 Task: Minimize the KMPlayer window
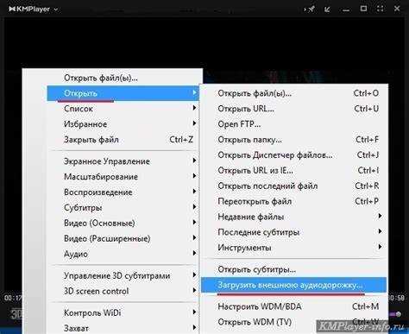[x=346, y=9]
